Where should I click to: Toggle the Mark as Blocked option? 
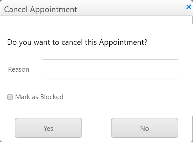click(x=10, y=97)
